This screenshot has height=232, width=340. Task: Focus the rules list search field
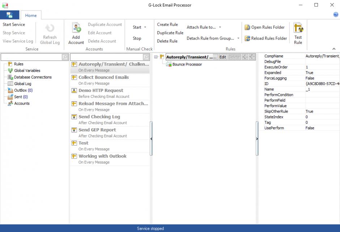click(x=107, y=57)
